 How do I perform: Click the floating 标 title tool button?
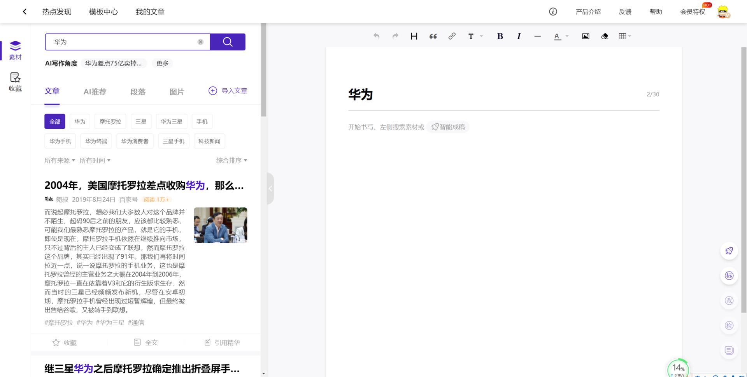pyautogui.click(x=729, y=276)
